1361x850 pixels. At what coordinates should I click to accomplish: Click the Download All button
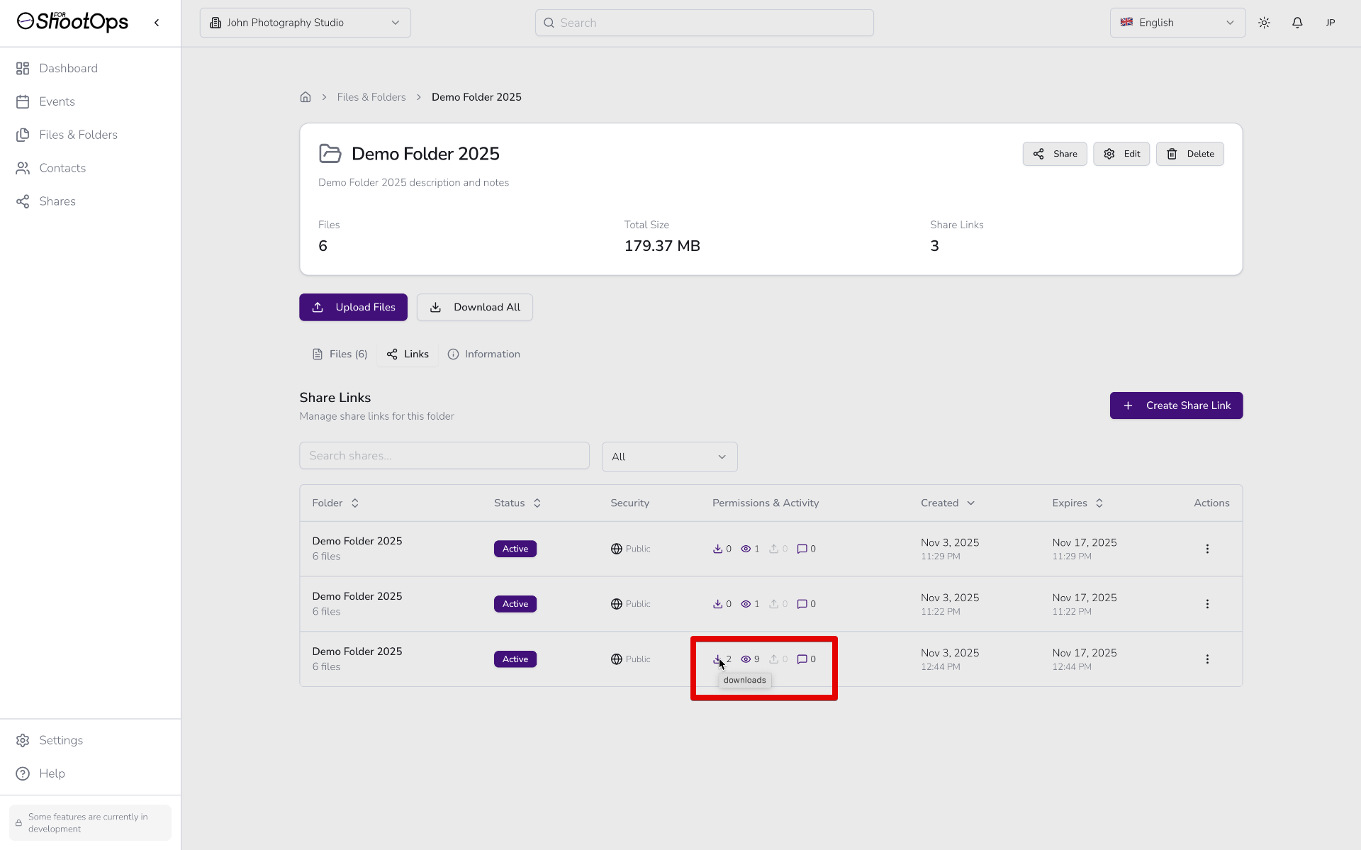(x=474, y=308)
